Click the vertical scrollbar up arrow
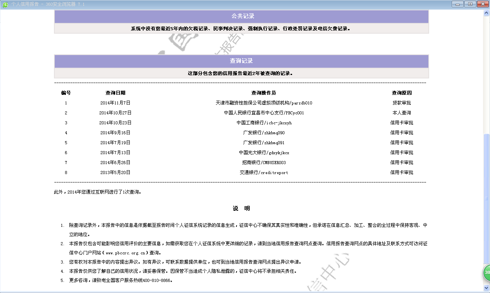Image resolution: width=490 pixels, height=293 pixels. click(487, 12)
